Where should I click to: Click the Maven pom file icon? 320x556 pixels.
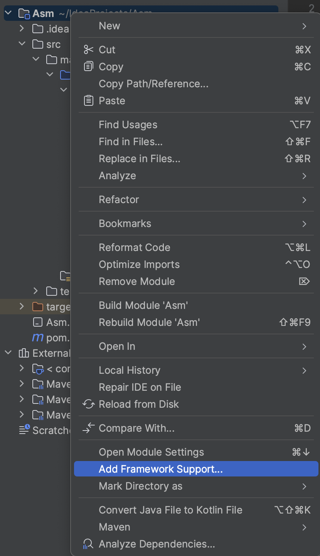(x=38, y=338)
